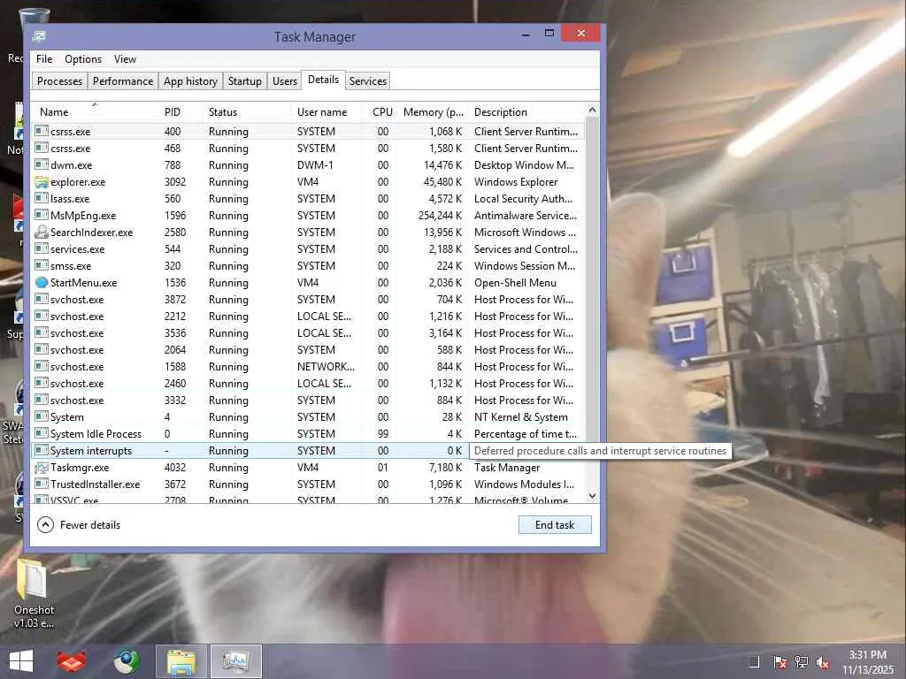
Task: Switch to the Performance tab
Action: tap(123, 80)
